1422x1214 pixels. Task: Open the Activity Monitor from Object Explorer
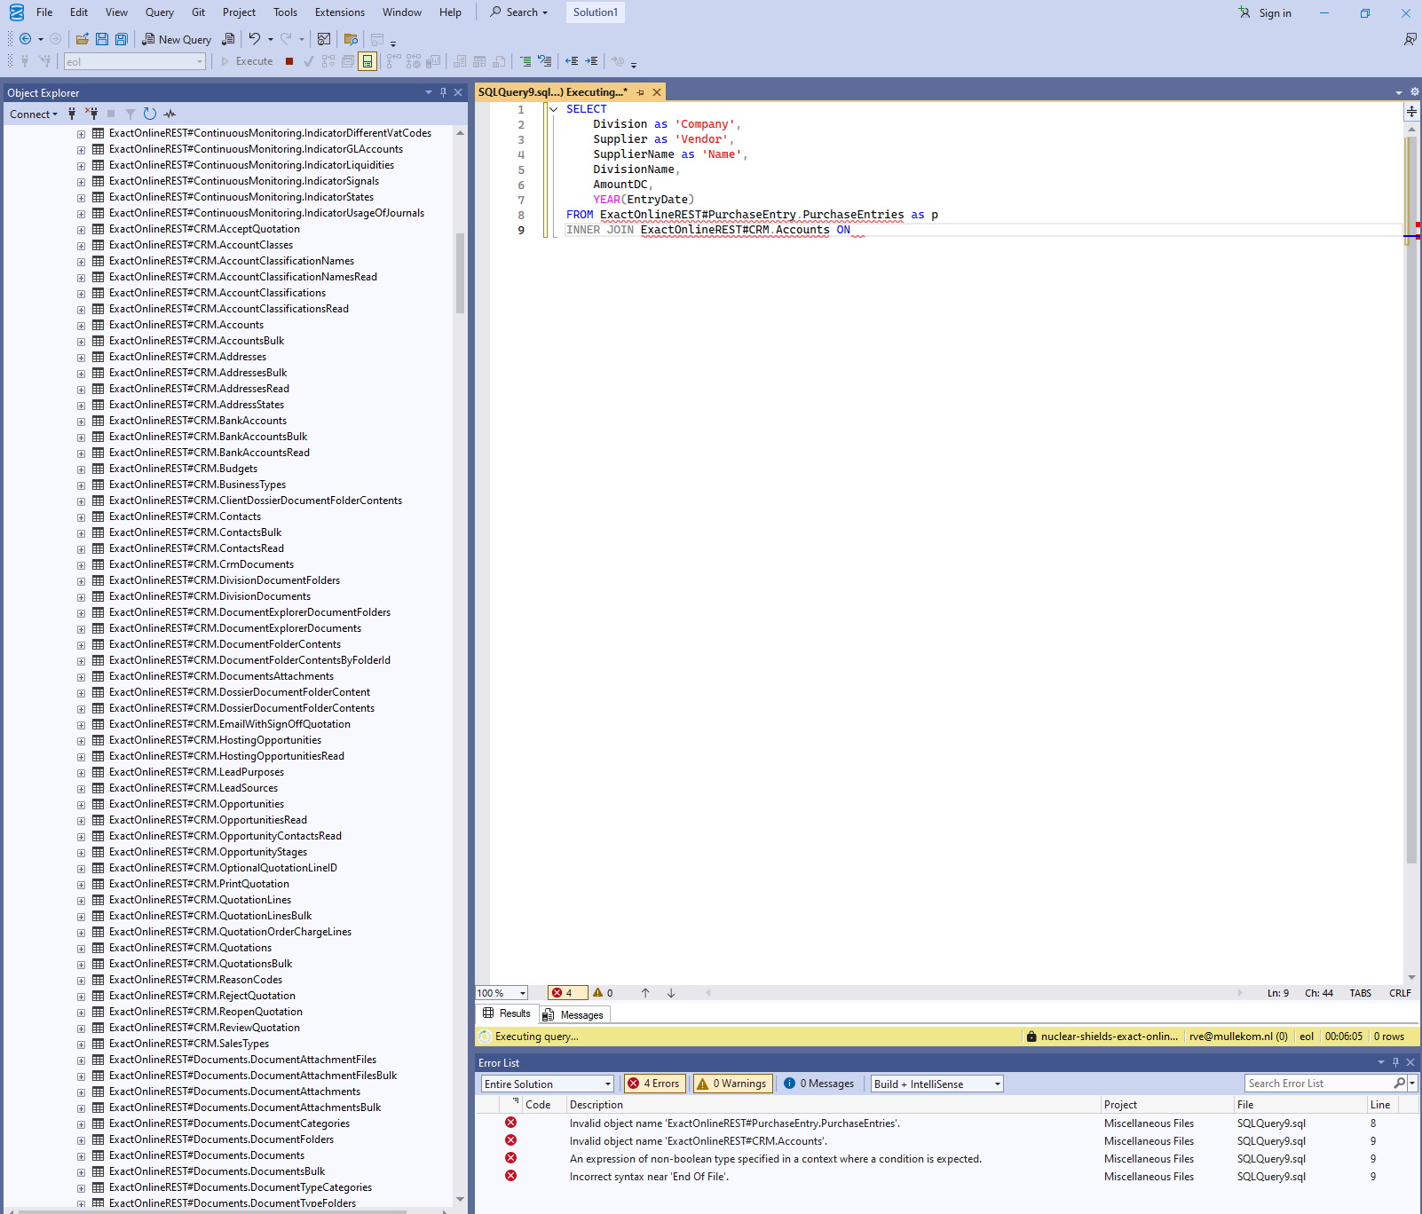pyautogui.click(x=170, y=114)
